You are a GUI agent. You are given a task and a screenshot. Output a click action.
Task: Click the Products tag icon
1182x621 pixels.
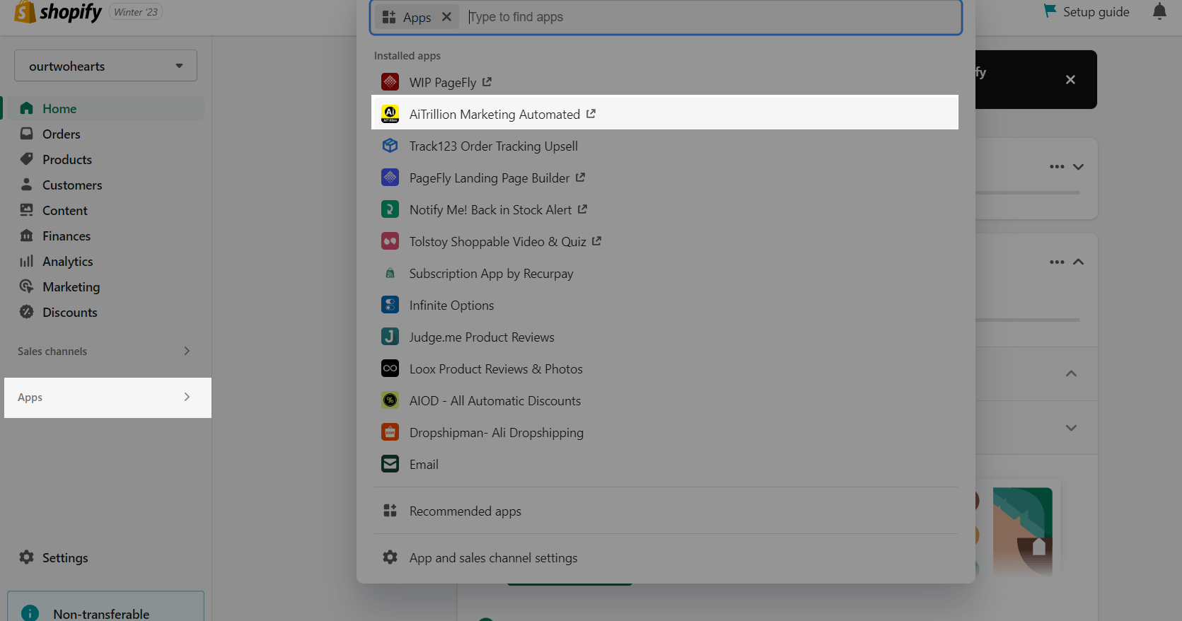[x=27, y=159]
